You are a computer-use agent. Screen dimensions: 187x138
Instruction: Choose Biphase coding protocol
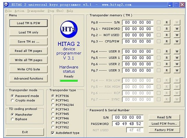point(12,119)
